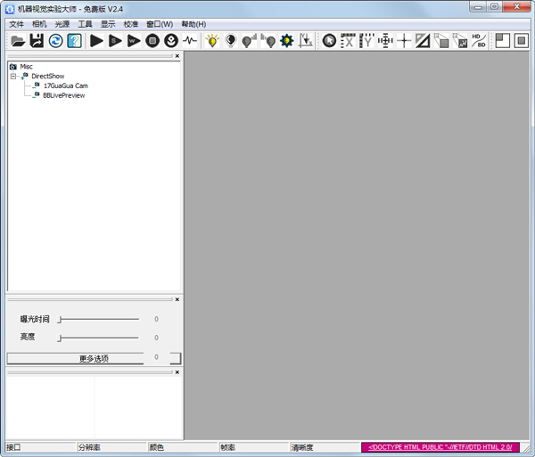Click the plain crosshair plus icon
This screenshot has width=535, height=457.
tap(404, 41)
